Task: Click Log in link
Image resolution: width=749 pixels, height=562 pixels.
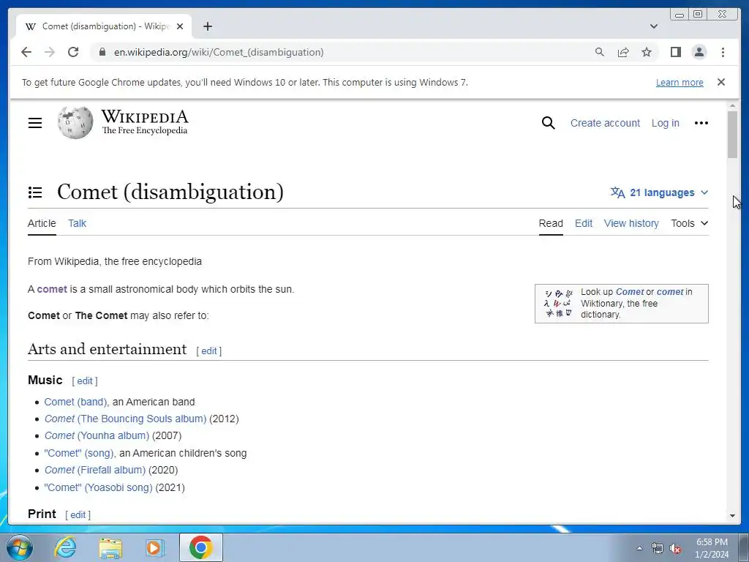Action: [665, 123]
